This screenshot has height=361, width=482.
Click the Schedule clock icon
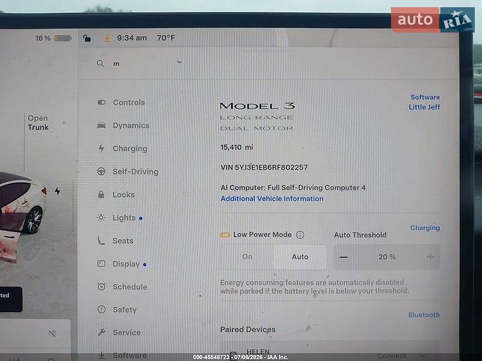[x=101, y=286]
